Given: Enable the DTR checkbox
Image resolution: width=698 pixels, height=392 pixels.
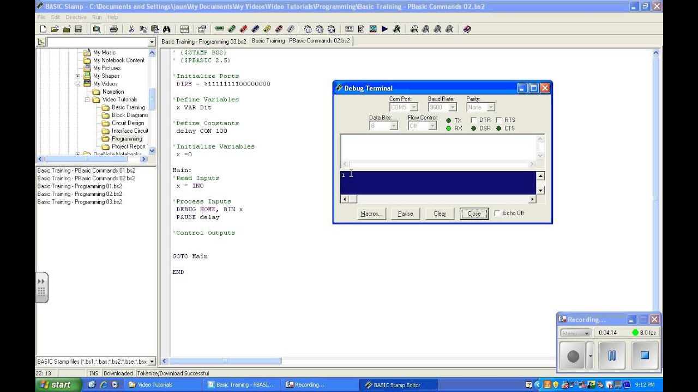Looking at the screenshot, I should coord(473,120).
